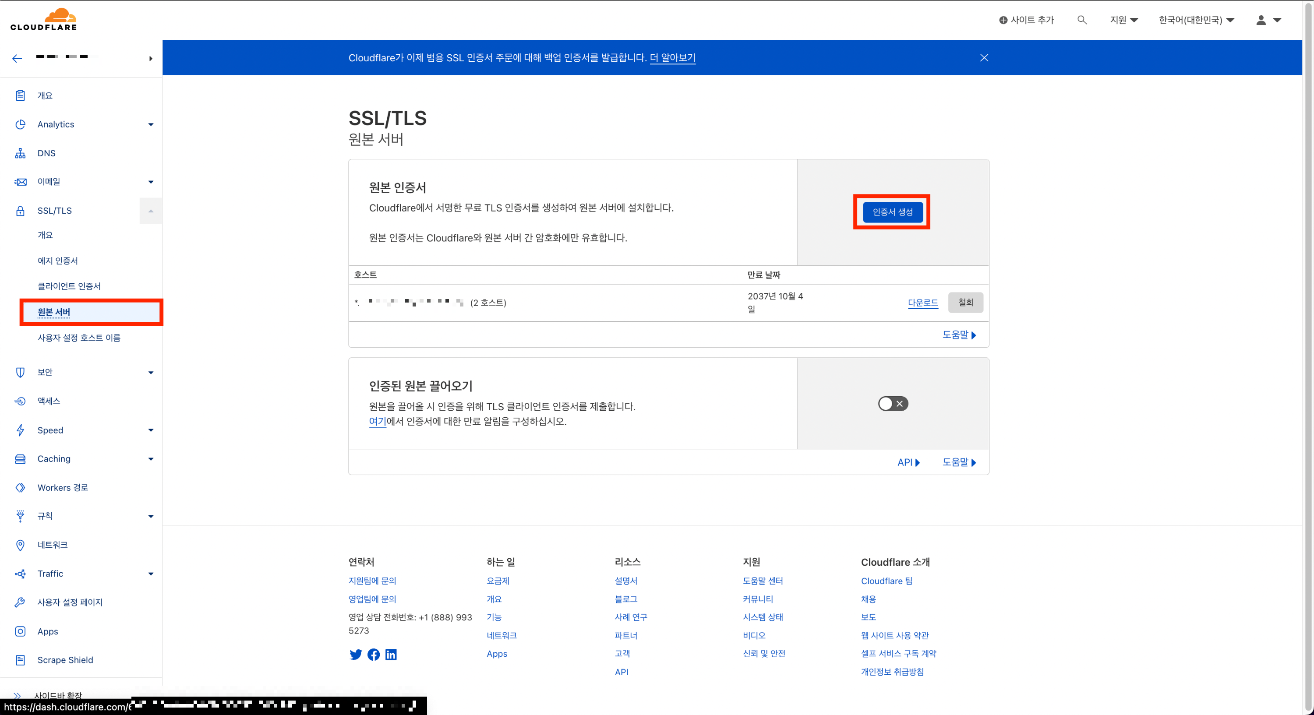Dismiss the blue SSL announcement banner
The image size is (1314, 715).
pyautogui.click(x=984, y=58)
